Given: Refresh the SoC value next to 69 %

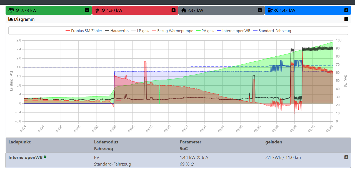Looking at the screenshot, I should click(x=192, y=164).
